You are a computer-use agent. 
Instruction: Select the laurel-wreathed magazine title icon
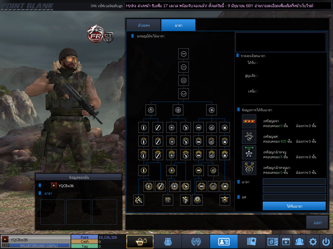click(x=201, y=186)
